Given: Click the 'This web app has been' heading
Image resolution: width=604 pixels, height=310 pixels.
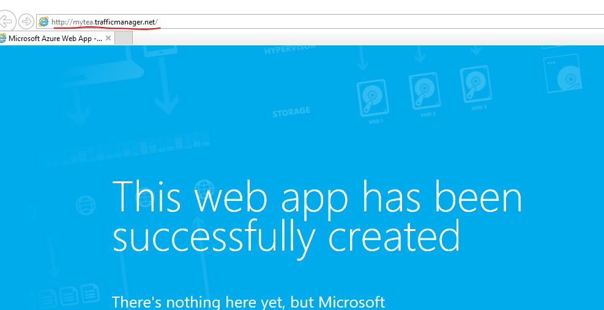Looking at the screenshot, I should coord(317,197).
